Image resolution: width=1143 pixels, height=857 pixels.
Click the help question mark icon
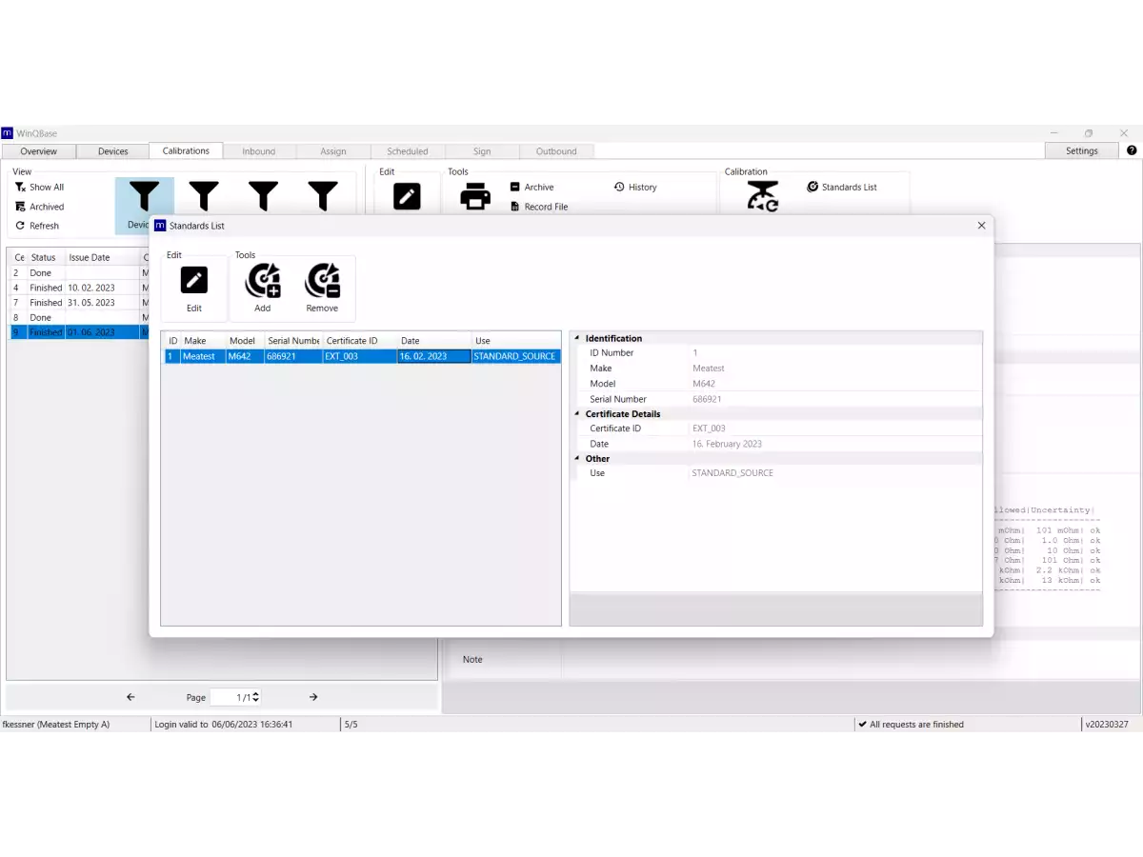click(x=1132, y=150)
